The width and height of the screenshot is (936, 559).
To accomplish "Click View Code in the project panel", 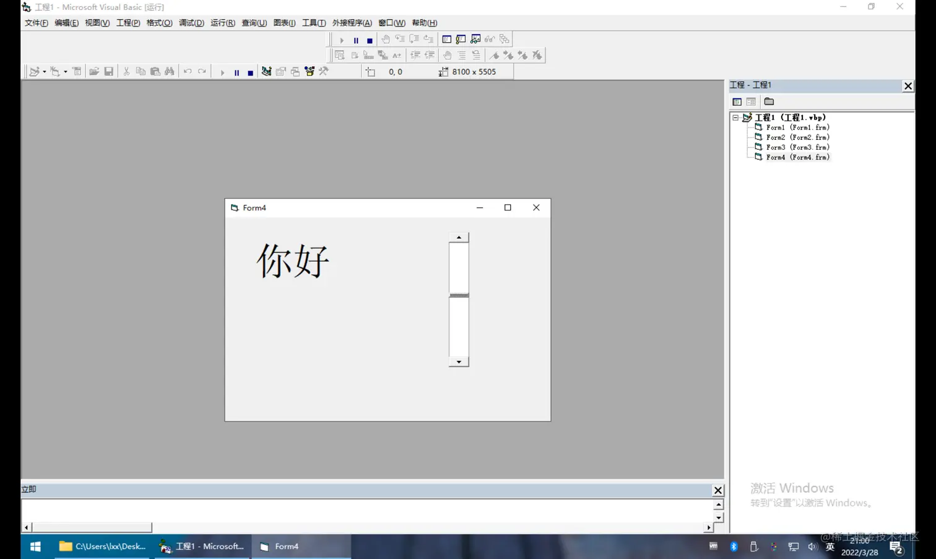I will (x=737, y=102).
